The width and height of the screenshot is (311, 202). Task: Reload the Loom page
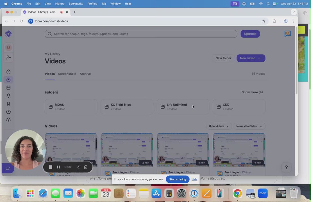(22, 21)
